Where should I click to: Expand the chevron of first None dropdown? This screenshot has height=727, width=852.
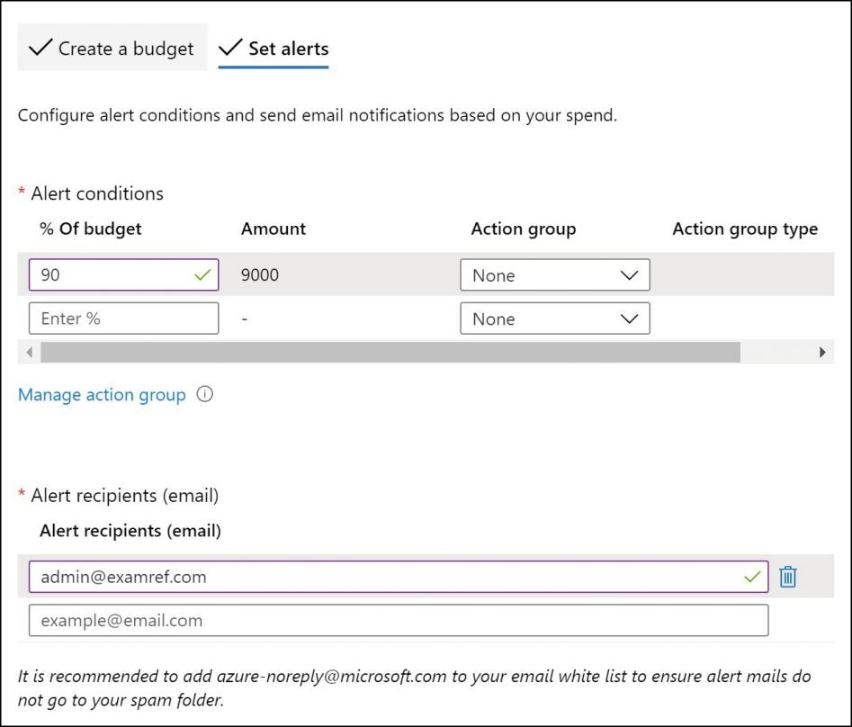[x=629, y=275]
